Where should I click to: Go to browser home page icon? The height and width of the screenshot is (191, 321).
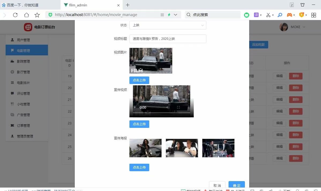click(x=27, y=15)
